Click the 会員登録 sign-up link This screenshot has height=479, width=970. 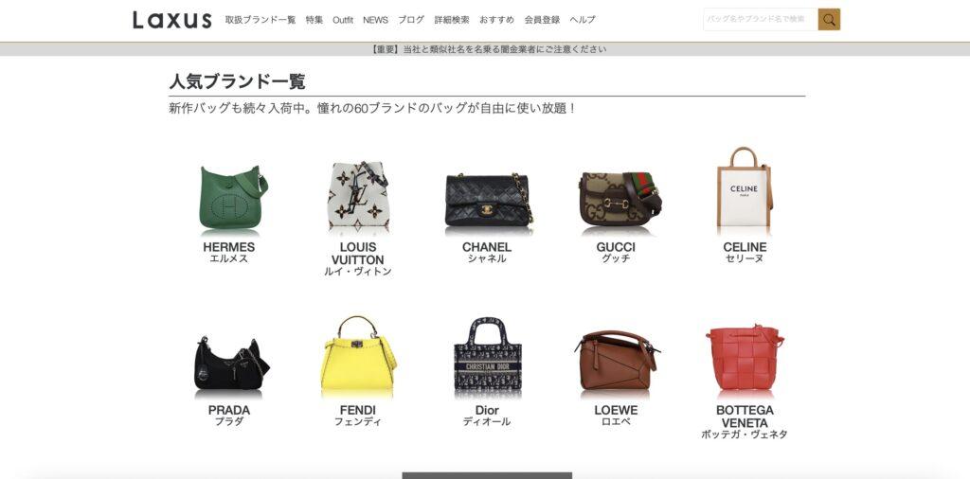[x=542, y=20]
